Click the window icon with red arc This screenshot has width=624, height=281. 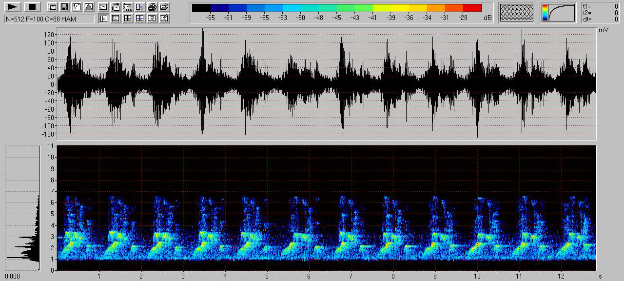(x=103, y=7)
